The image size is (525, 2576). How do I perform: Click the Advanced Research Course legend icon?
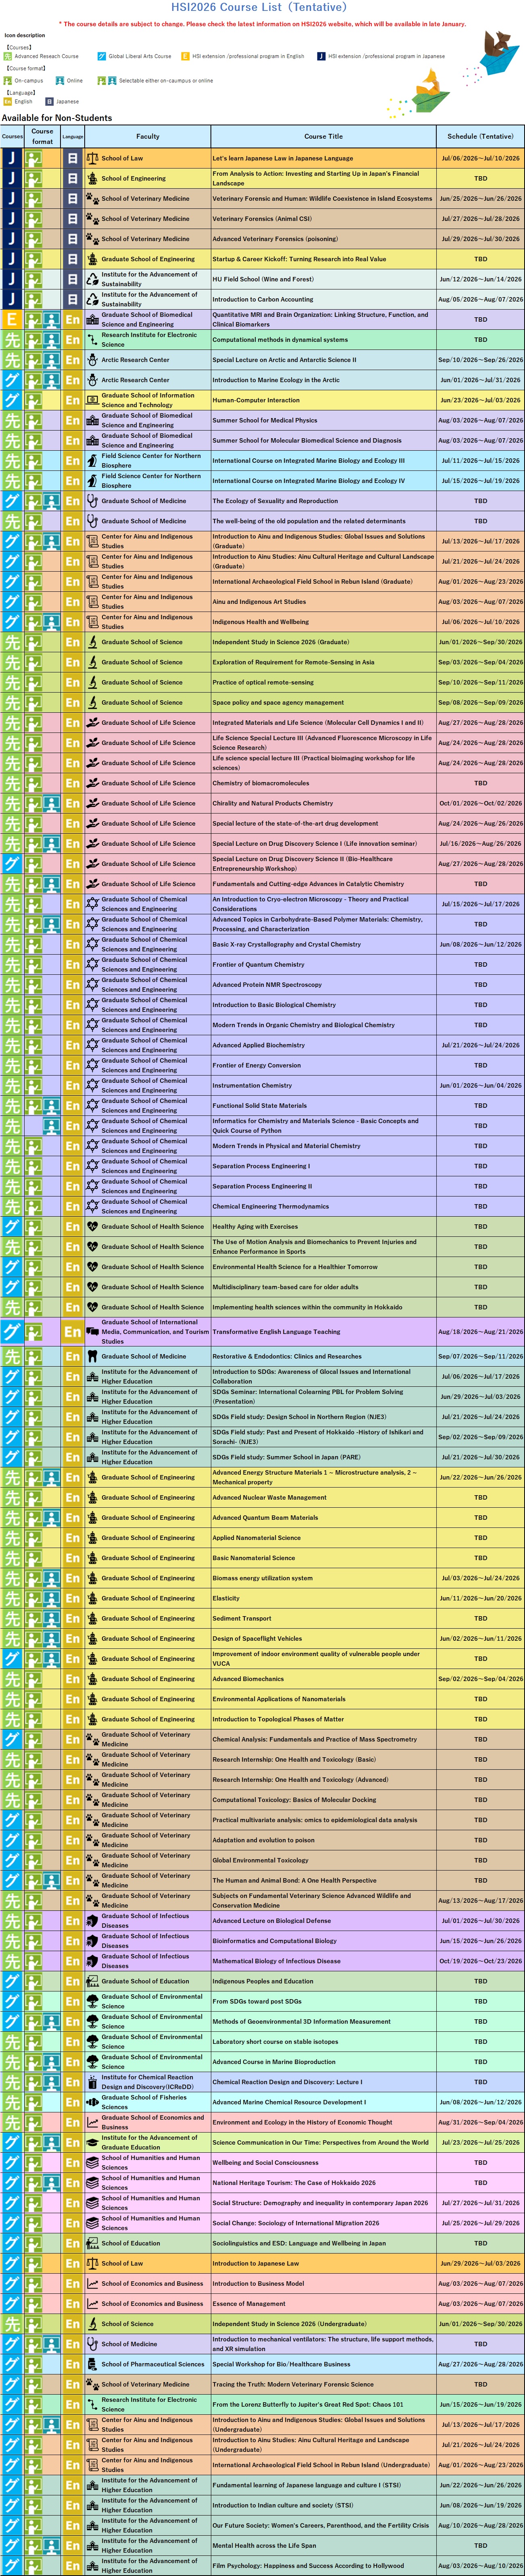[x=8, y=57]
